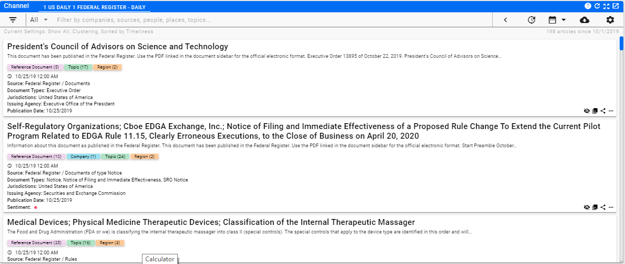Click the Channel title label

17,6
